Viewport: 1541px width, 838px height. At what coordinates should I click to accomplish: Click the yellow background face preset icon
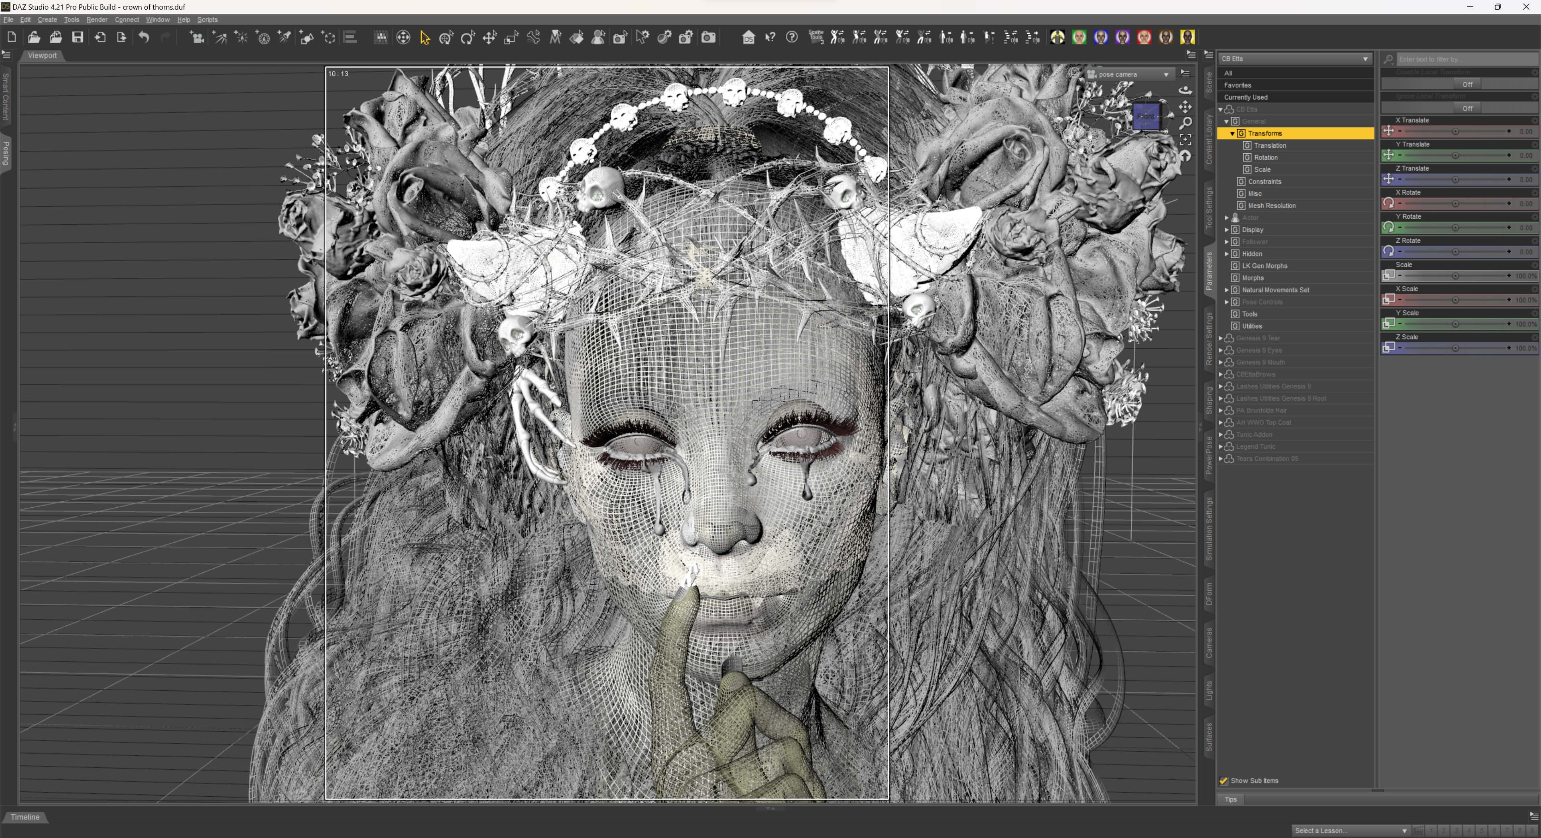1187,37
